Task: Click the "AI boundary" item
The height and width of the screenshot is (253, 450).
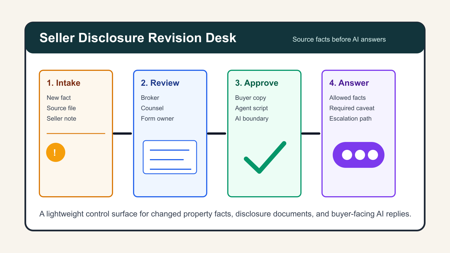Action: [252, 119]
